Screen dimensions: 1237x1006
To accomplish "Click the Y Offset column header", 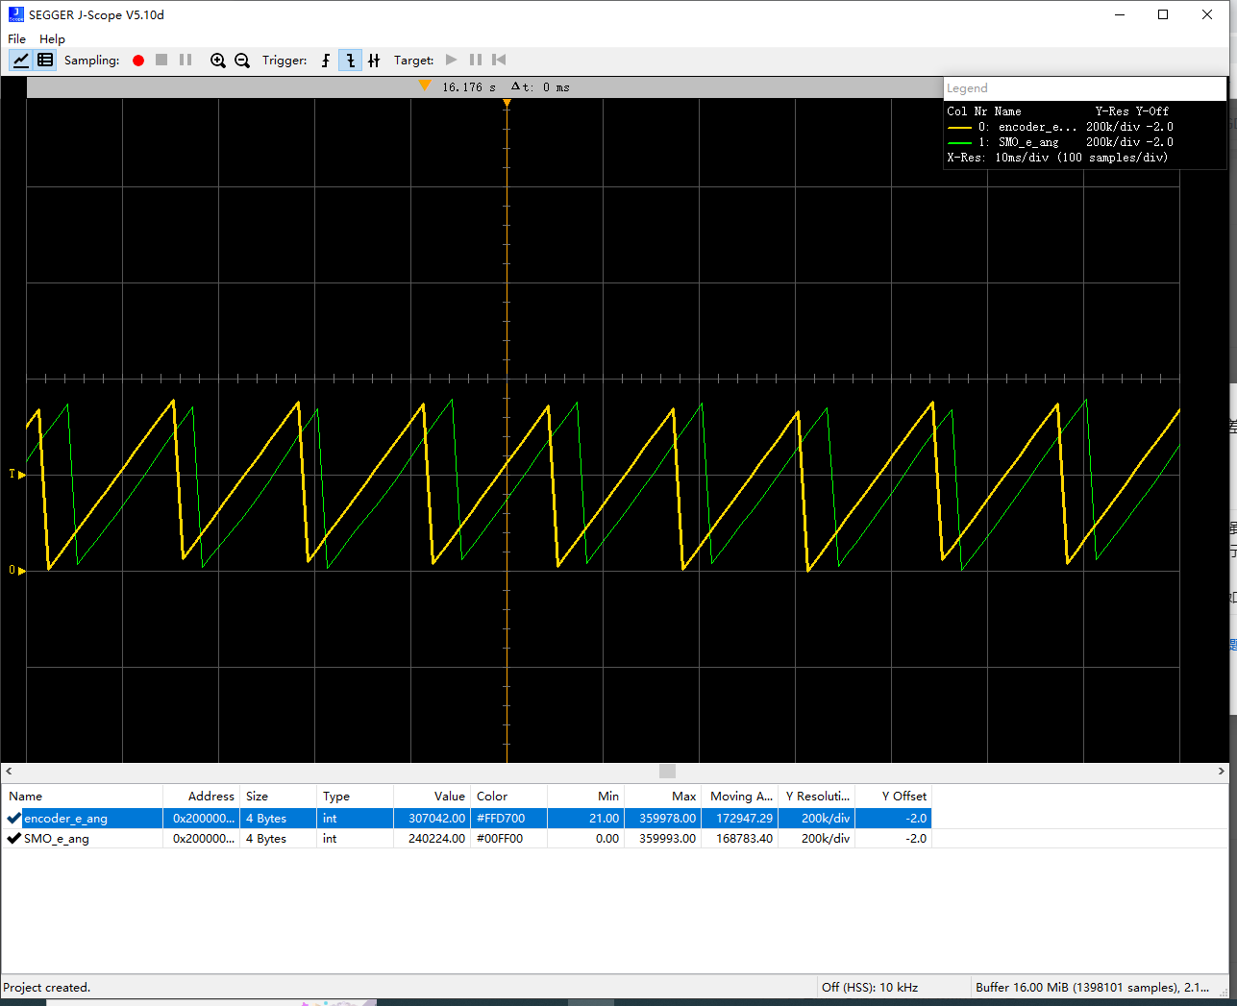I will 894,797.
